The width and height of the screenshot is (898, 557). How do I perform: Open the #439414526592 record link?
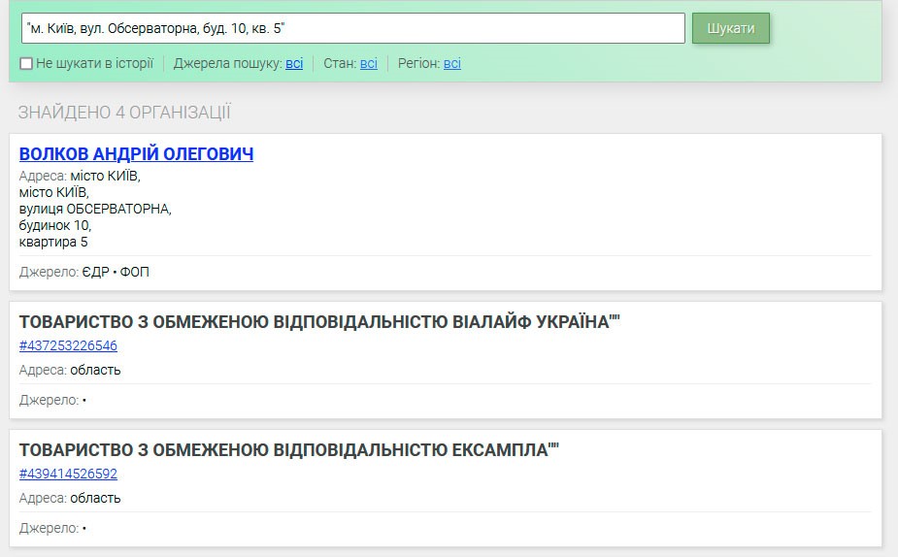[x=68, y=474]
